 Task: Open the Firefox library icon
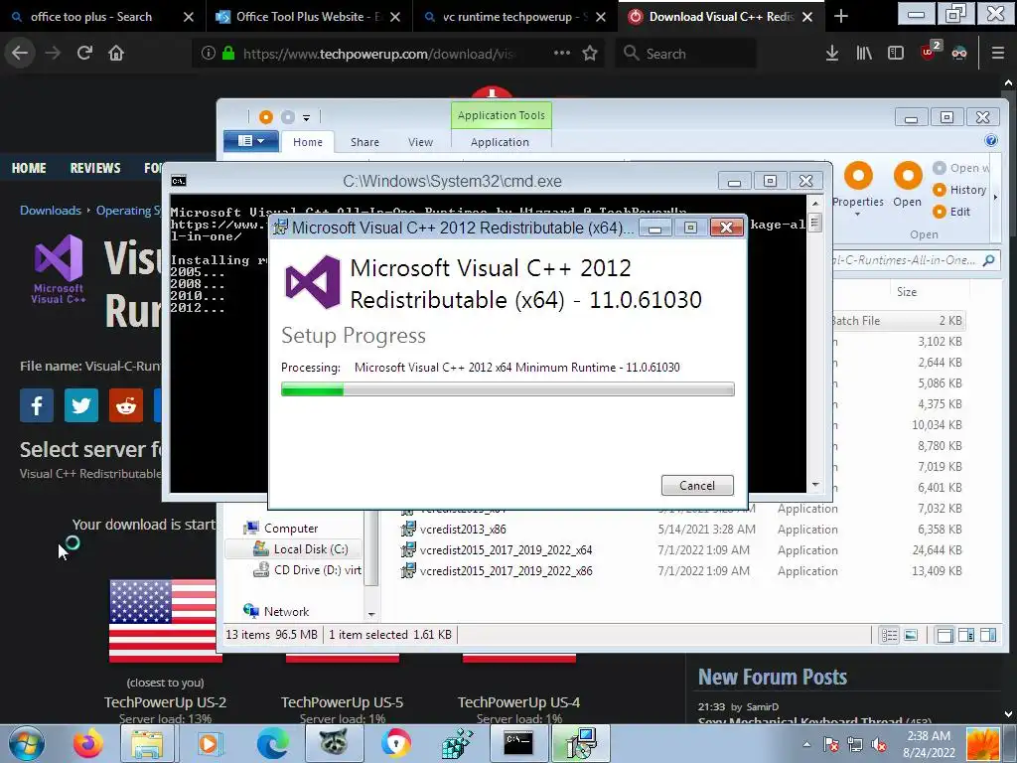[864, 54]
